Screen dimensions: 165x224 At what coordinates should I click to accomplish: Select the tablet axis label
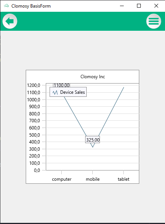(x=124, y=179)
